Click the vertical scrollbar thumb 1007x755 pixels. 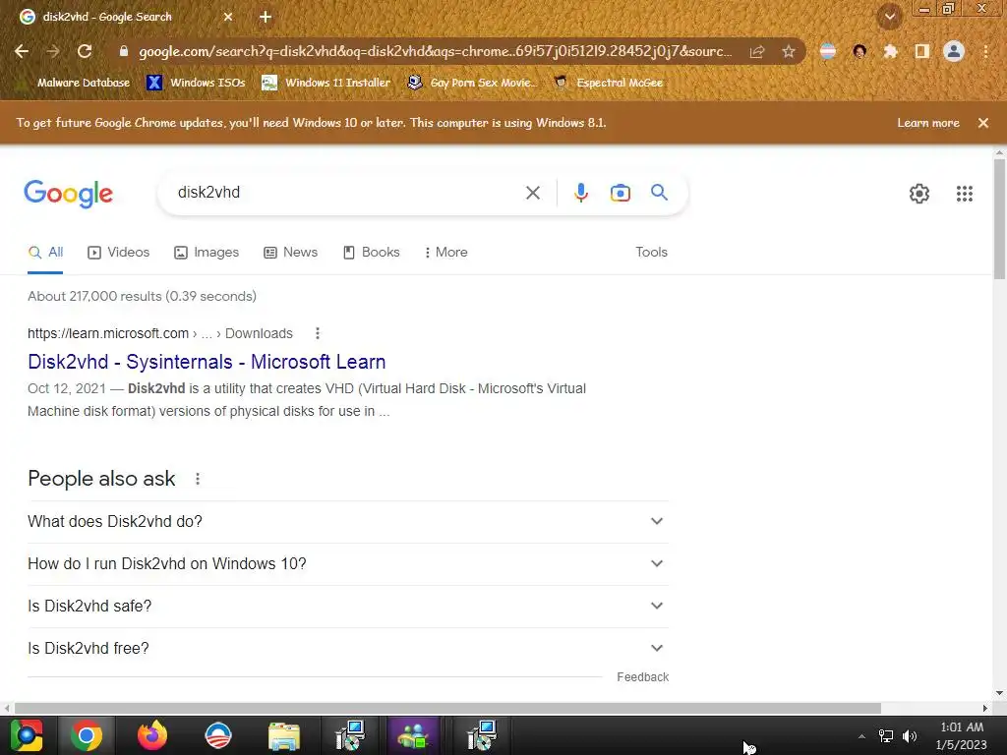tap(999, 218)
